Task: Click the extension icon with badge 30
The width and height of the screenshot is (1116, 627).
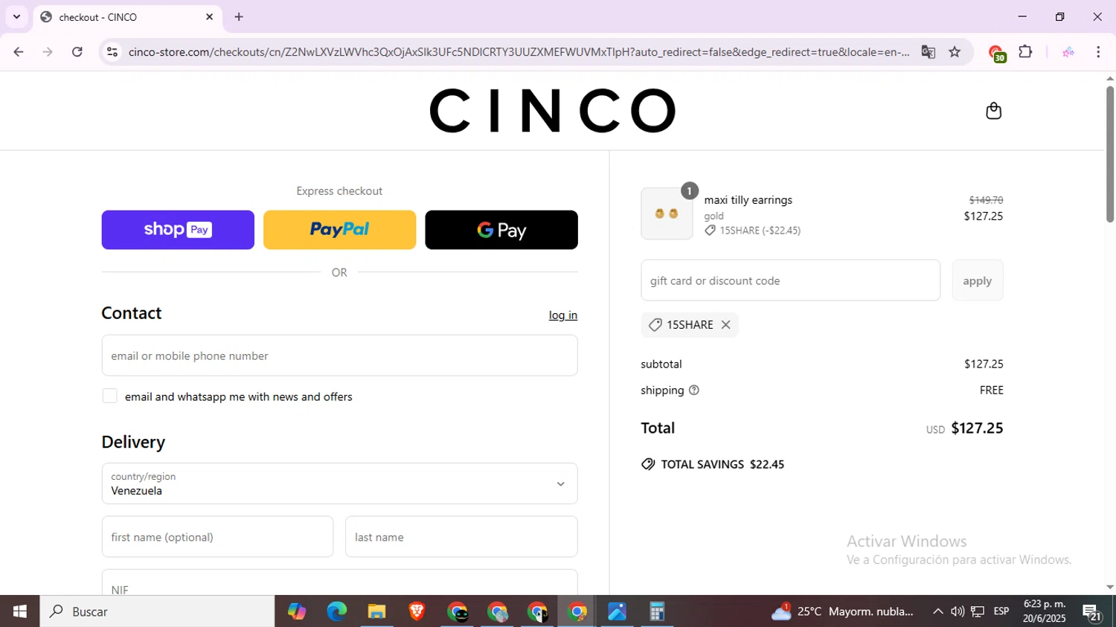Action: [x=996, y=53]
